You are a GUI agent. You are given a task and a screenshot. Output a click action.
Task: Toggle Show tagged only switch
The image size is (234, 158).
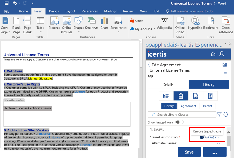pos(179,122)
